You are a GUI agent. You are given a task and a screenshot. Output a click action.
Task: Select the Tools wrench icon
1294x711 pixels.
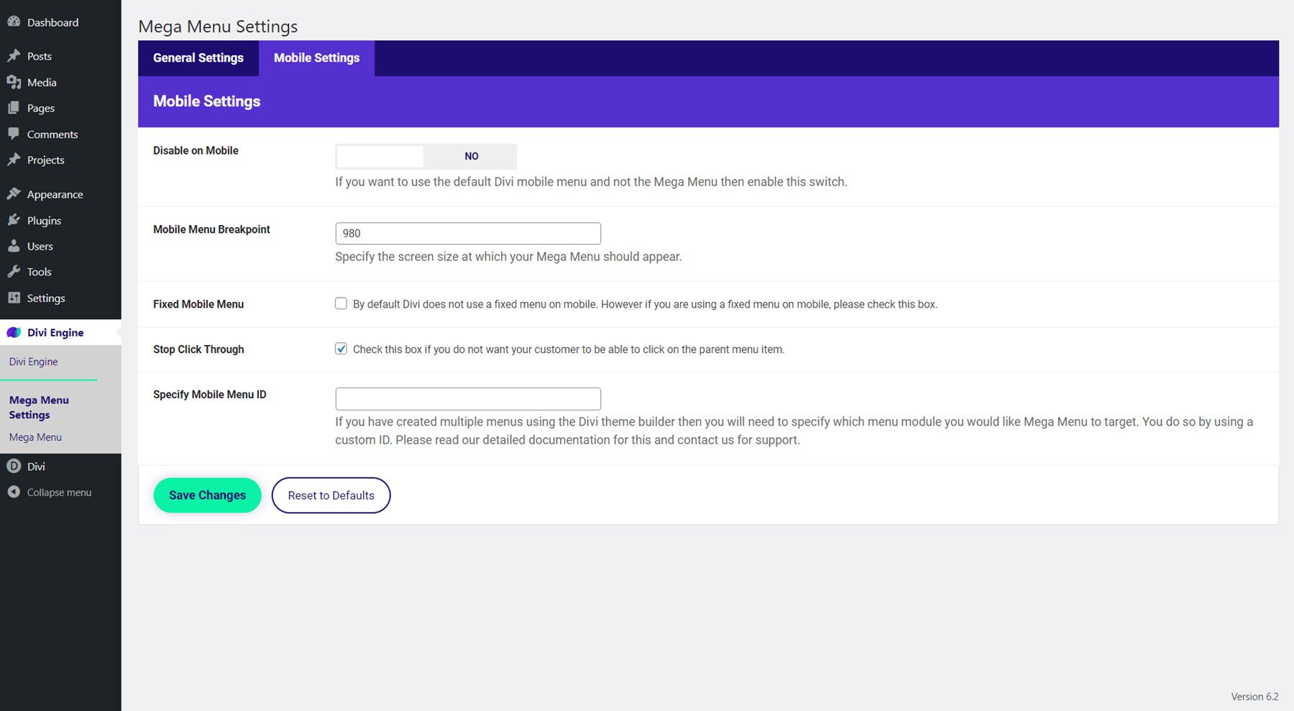(x=14, y=272)
